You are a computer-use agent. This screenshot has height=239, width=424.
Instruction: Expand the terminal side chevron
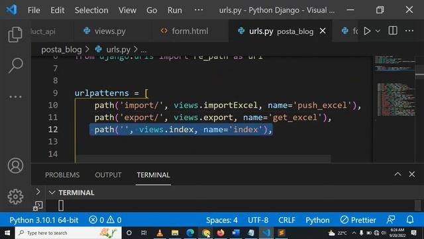38,192
